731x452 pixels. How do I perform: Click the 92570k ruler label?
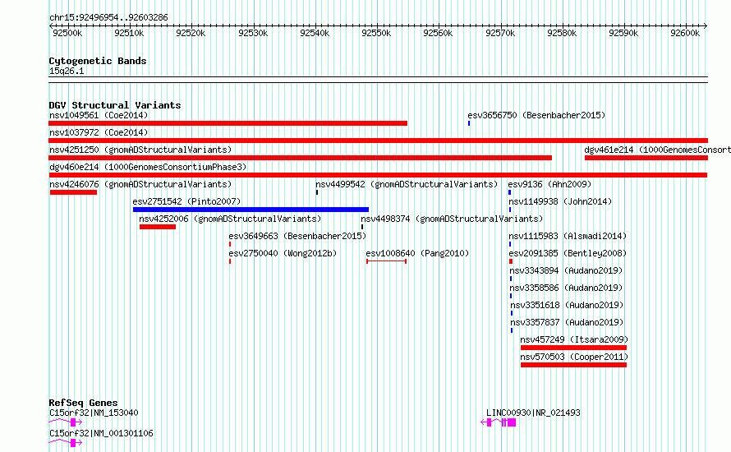500,33
